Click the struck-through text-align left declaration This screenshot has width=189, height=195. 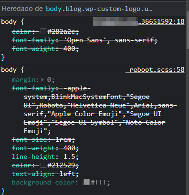[x=45, y=174]
